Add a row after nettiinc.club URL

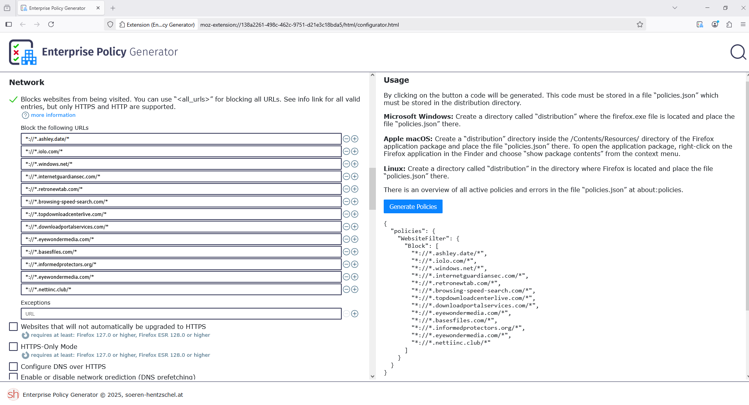pyautogui.click(x=355, y=289)
